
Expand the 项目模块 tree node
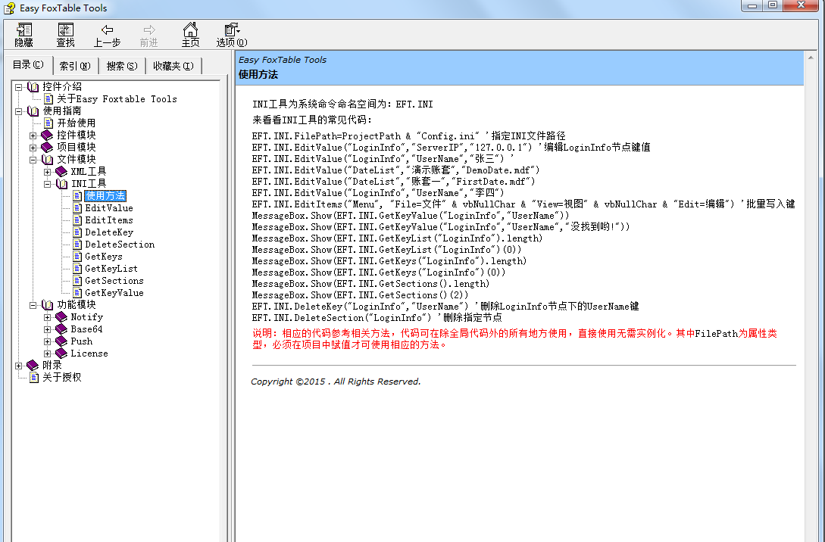pyautogui.click(x=33, y=148)
